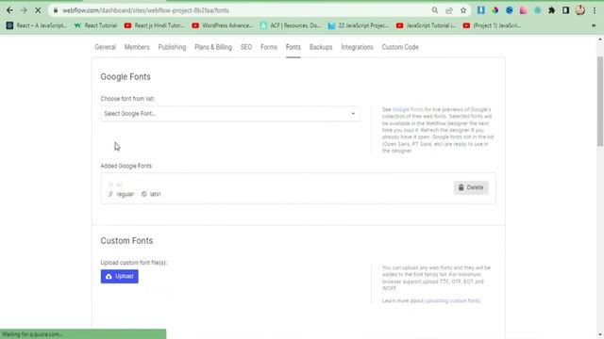Delete the added Google font
Image resolution: width=604 pixels, height=339 pixels.
tap(471, 187)
